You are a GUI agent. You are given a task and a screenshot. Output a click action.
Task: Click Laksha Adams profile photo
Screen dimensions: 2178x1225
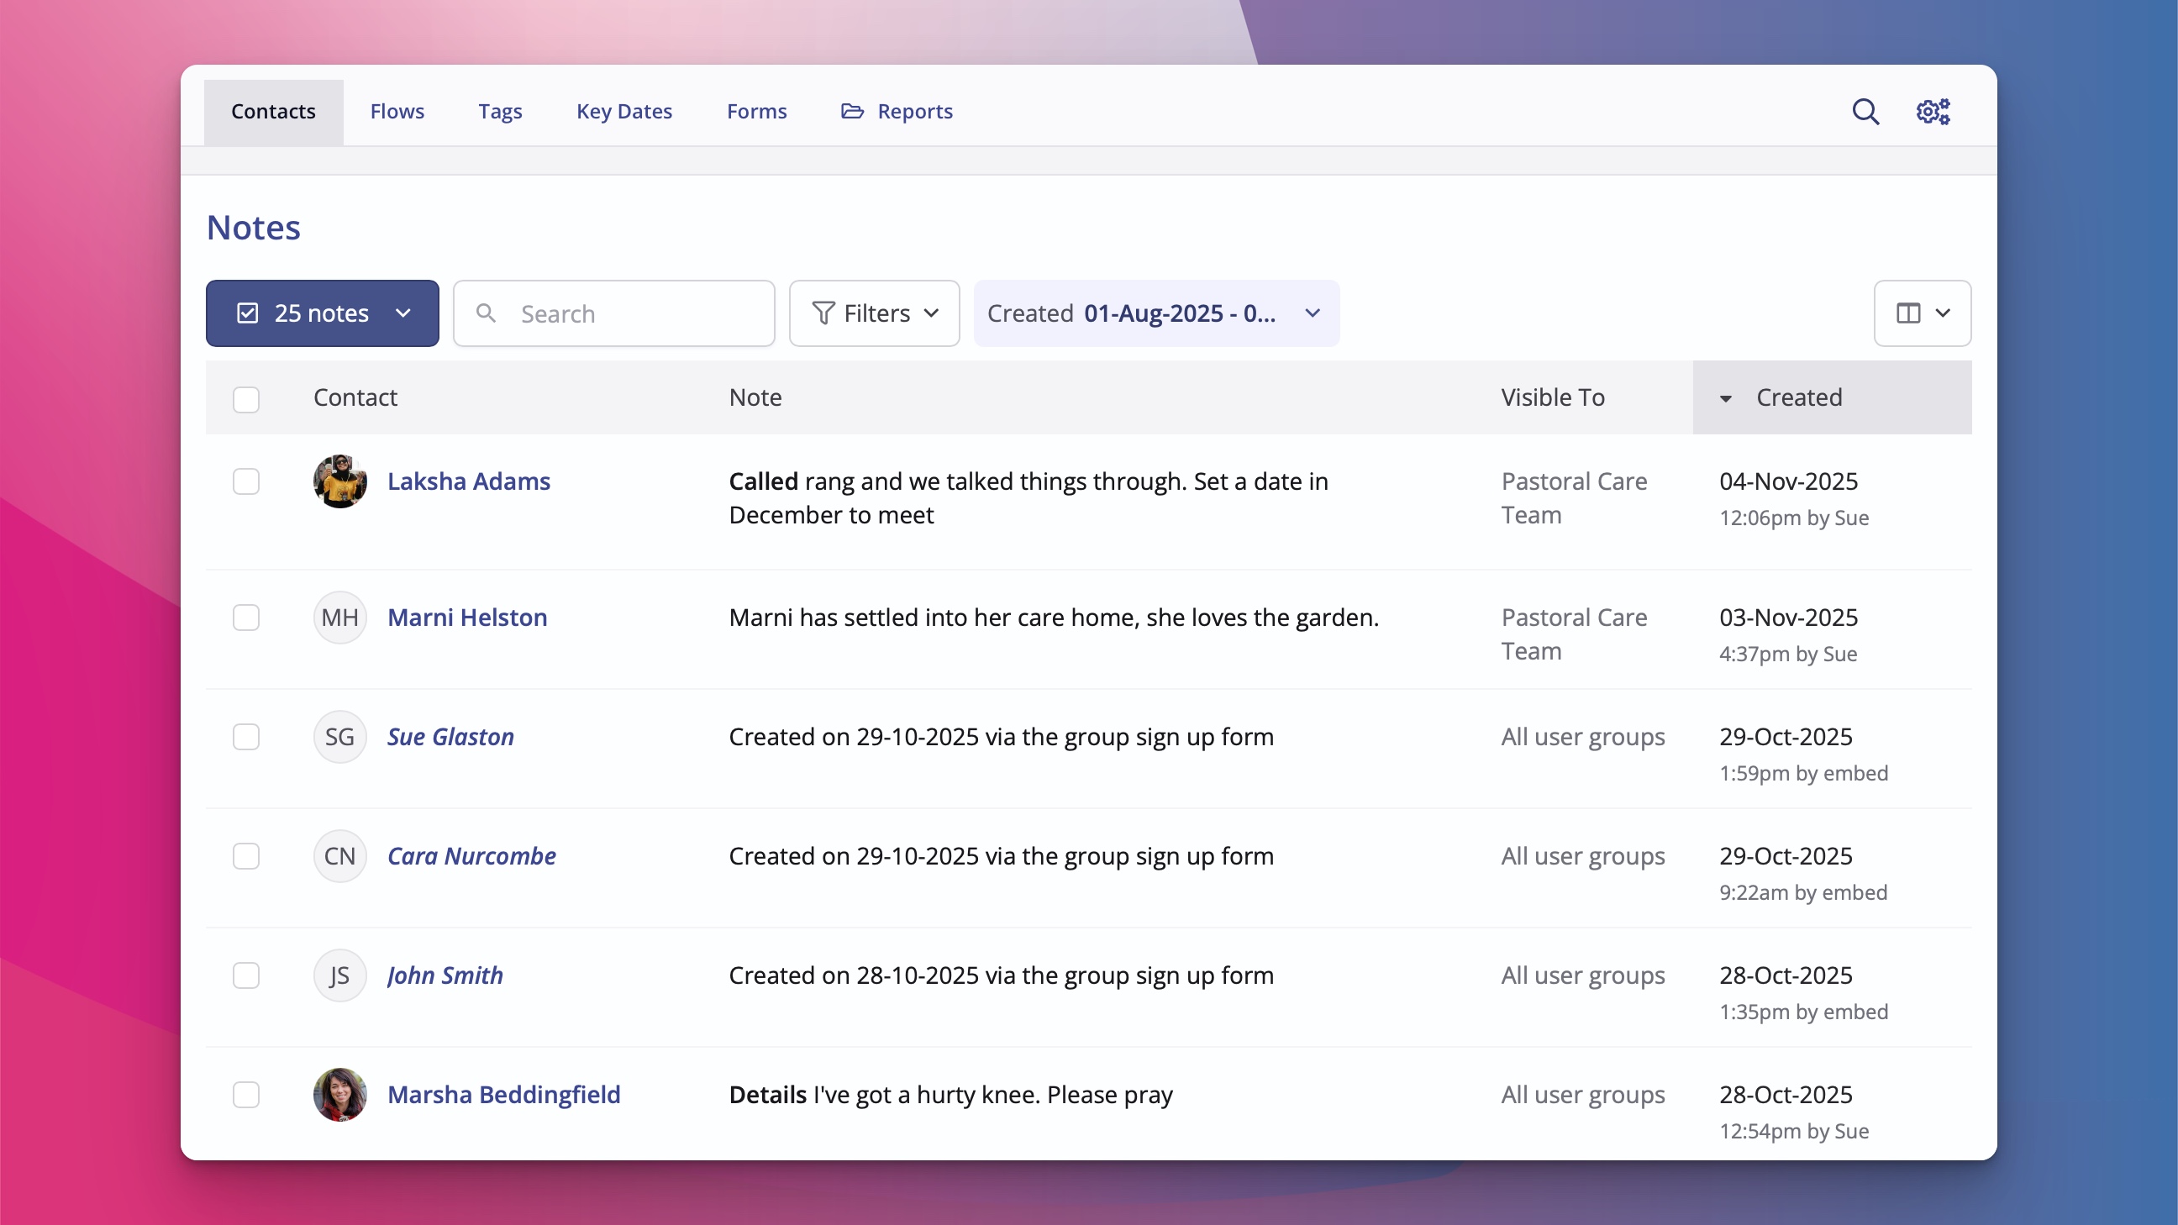click(339, 482)
